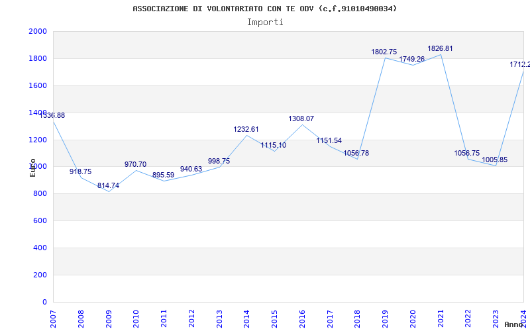Viewport: 530px width, 331px height.
Task: Select the data label 1802.75
Action: pos(384,52)
